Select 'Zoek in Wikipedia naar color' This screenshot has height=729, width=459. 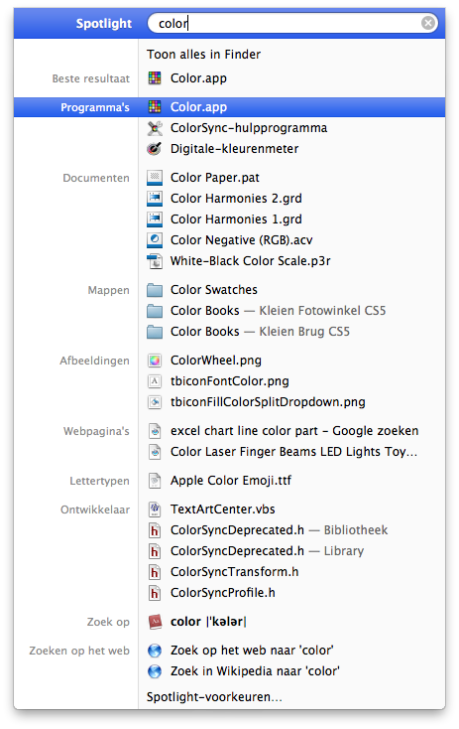point(255,671)
